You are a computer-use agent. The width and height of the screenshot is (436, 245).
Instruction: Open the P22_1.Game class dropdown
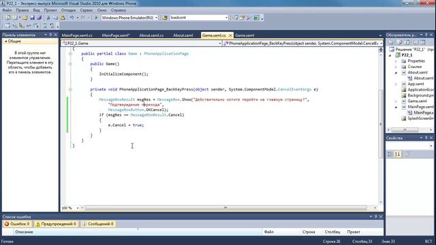[219, 44]
